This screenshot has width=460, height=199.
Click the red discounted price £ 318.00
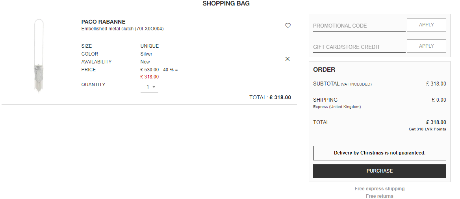point(150,77)
